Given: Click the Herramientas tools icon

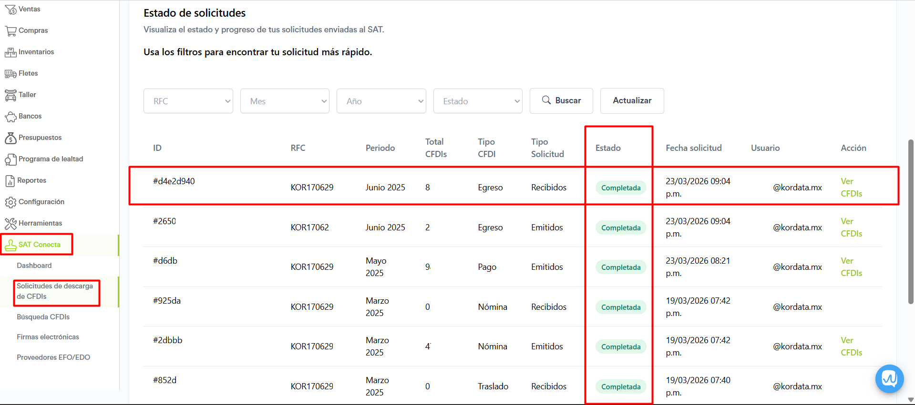Looking at the screenshot, I should click(x=10, y=223).
